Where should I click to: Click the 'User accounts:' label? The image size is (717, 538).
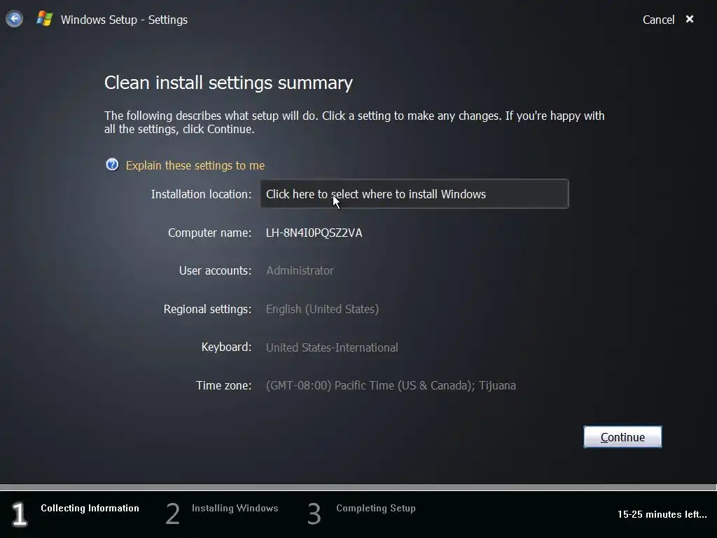coord(215,271)
